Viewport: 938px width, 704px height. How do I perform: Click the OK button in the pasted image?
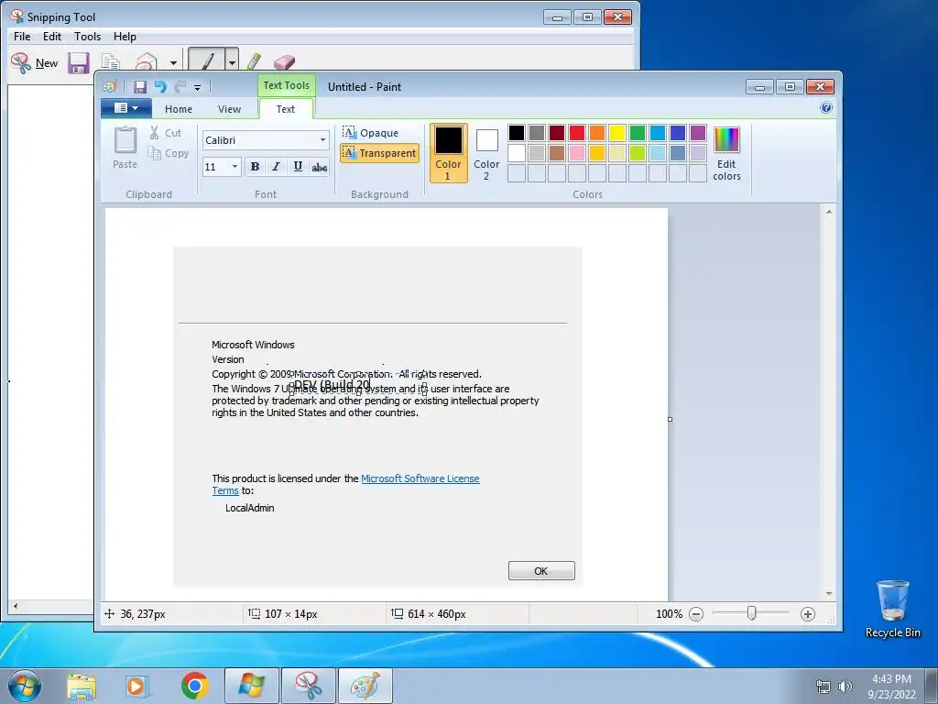coord(541,570)
